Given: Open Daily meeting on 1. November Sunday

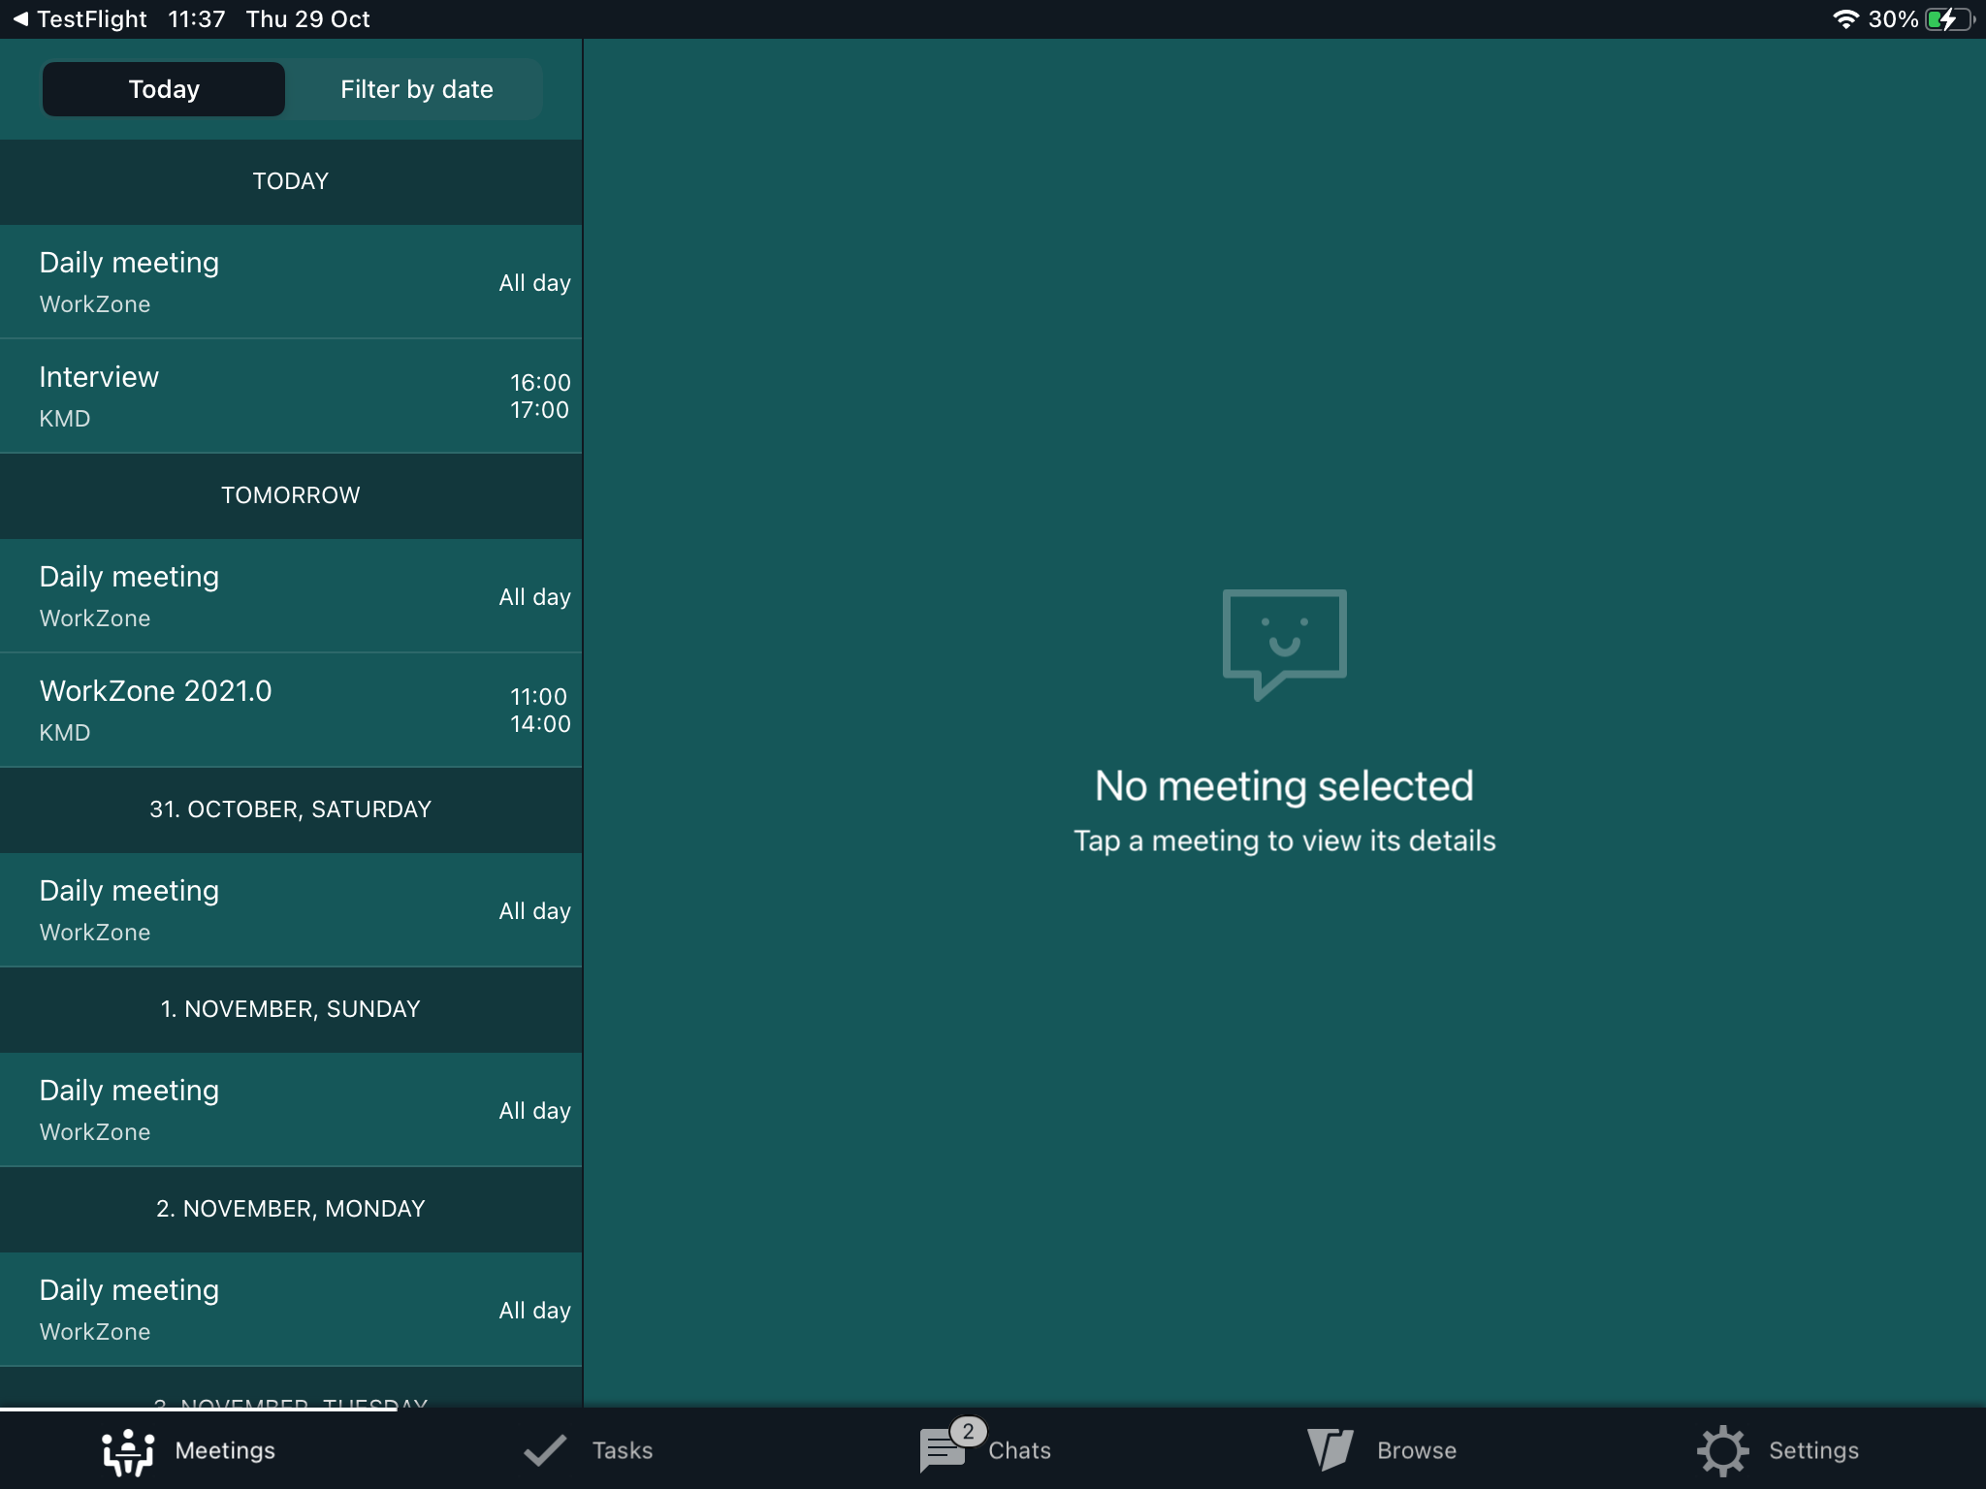Looking at the screenshot, I should [x=291, y=1110].
